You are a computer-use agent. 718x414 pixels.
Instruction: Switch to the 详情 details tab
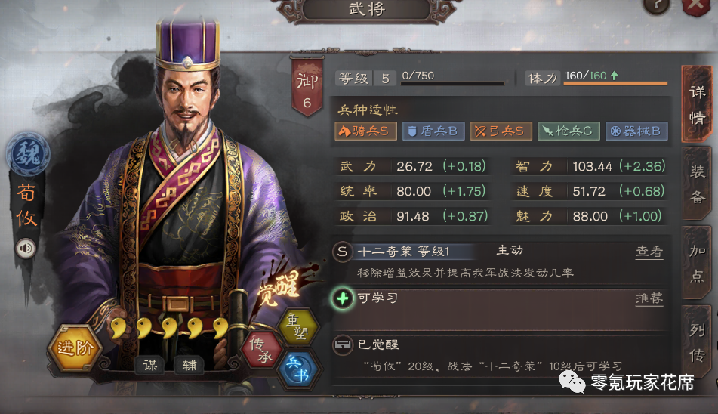pos(697,105)
